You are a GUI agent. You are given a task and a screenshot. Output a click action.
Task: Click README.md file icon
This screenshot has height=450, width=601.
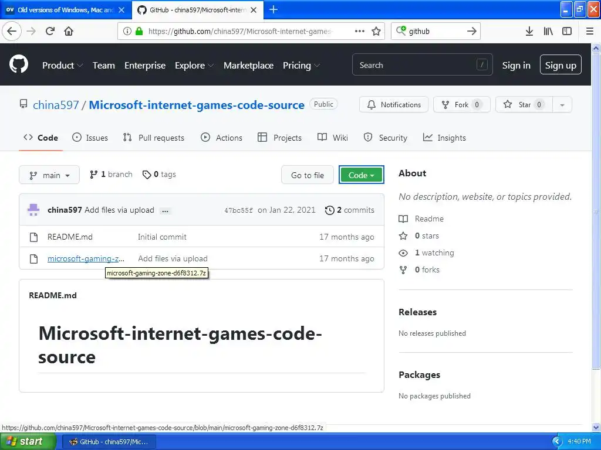coord(33,237)
